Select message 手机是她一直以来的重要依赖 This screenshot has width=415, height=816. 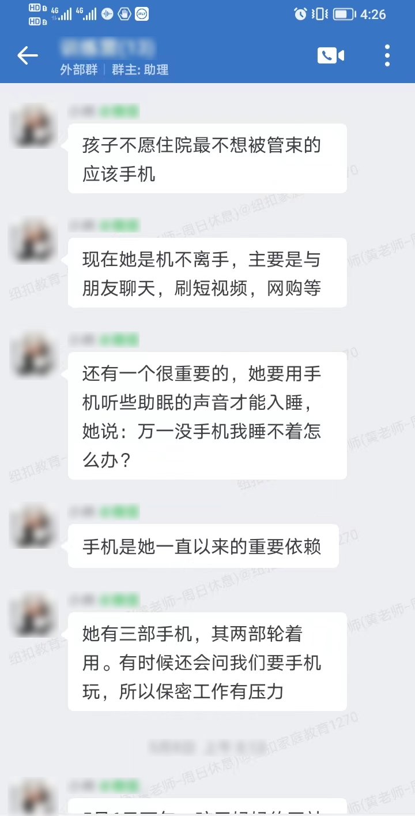tap(203, 546)
